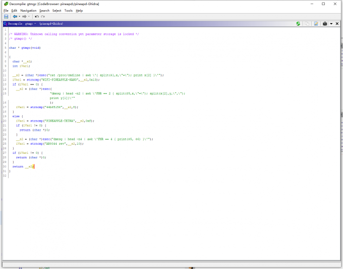The height and width of the screenshot is (269, 343).
Task: Open the Search menu
Action: (44, 11)
